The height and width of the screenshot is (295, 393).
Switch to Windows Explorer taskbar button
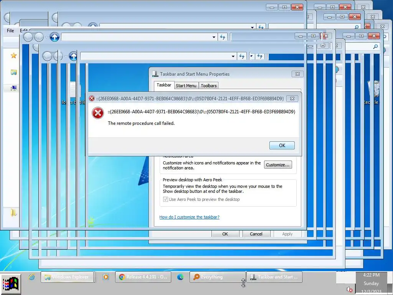click(67, 277)
